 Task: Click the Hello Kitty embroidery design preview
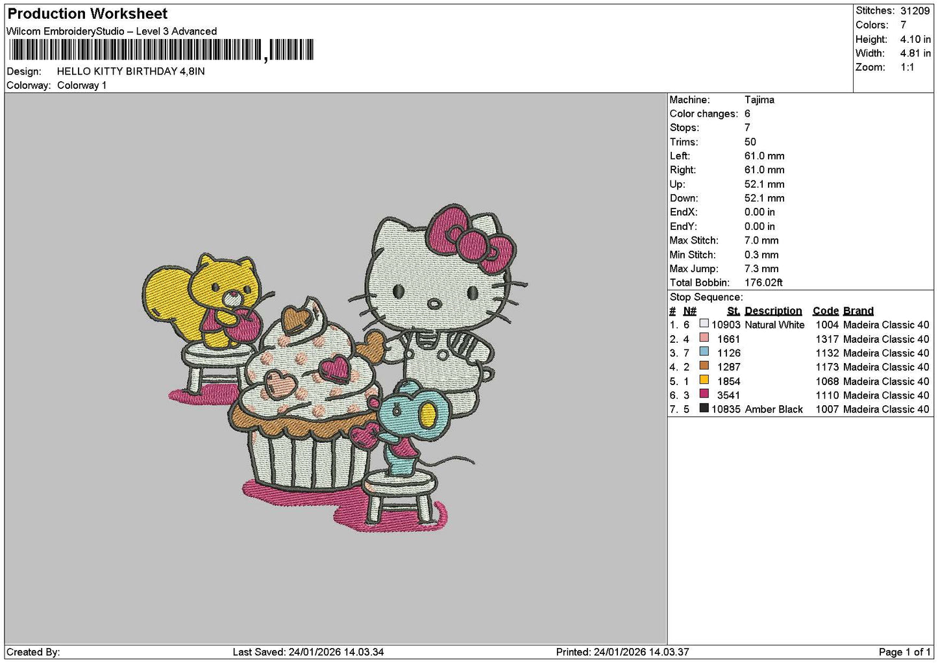[x=335, y=368]
